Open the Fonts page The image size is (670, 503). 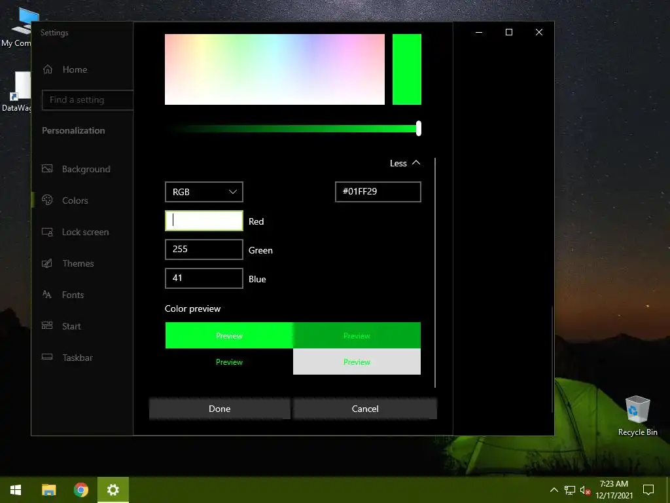click(x=73, y=295)
